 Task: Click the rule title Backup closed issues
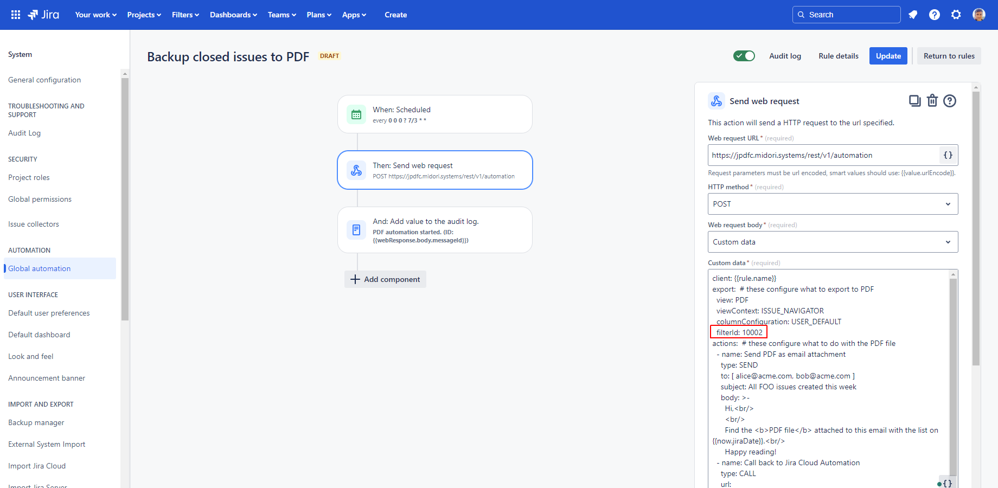click(x=228, y=56)
